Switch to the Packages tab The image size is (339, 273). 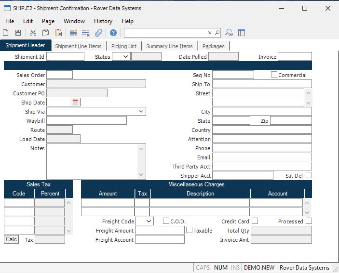(213, 46)
